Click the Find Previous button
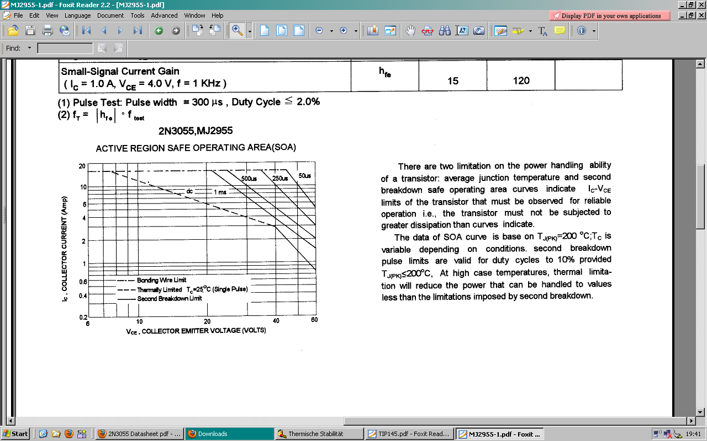707x441 pixels. point(102,49)
